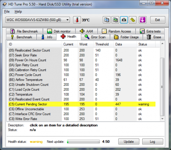Sort by the Current column header
Viewport: 171px width, 150px height.
[x=70, y=44]
